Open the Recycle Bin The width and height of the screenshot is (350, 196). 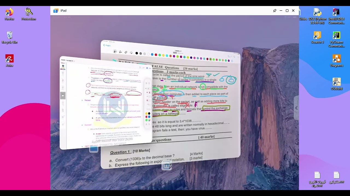(9, 38)
